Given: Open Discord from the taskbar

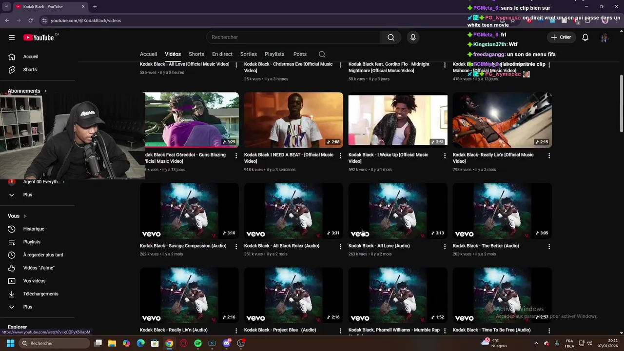Looking at the screenshot, I should click(226, 343).
